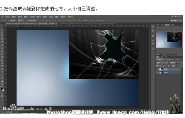Toggle lock position icon
This screenshot has width=185, height=118.
(x=166, y=66)
